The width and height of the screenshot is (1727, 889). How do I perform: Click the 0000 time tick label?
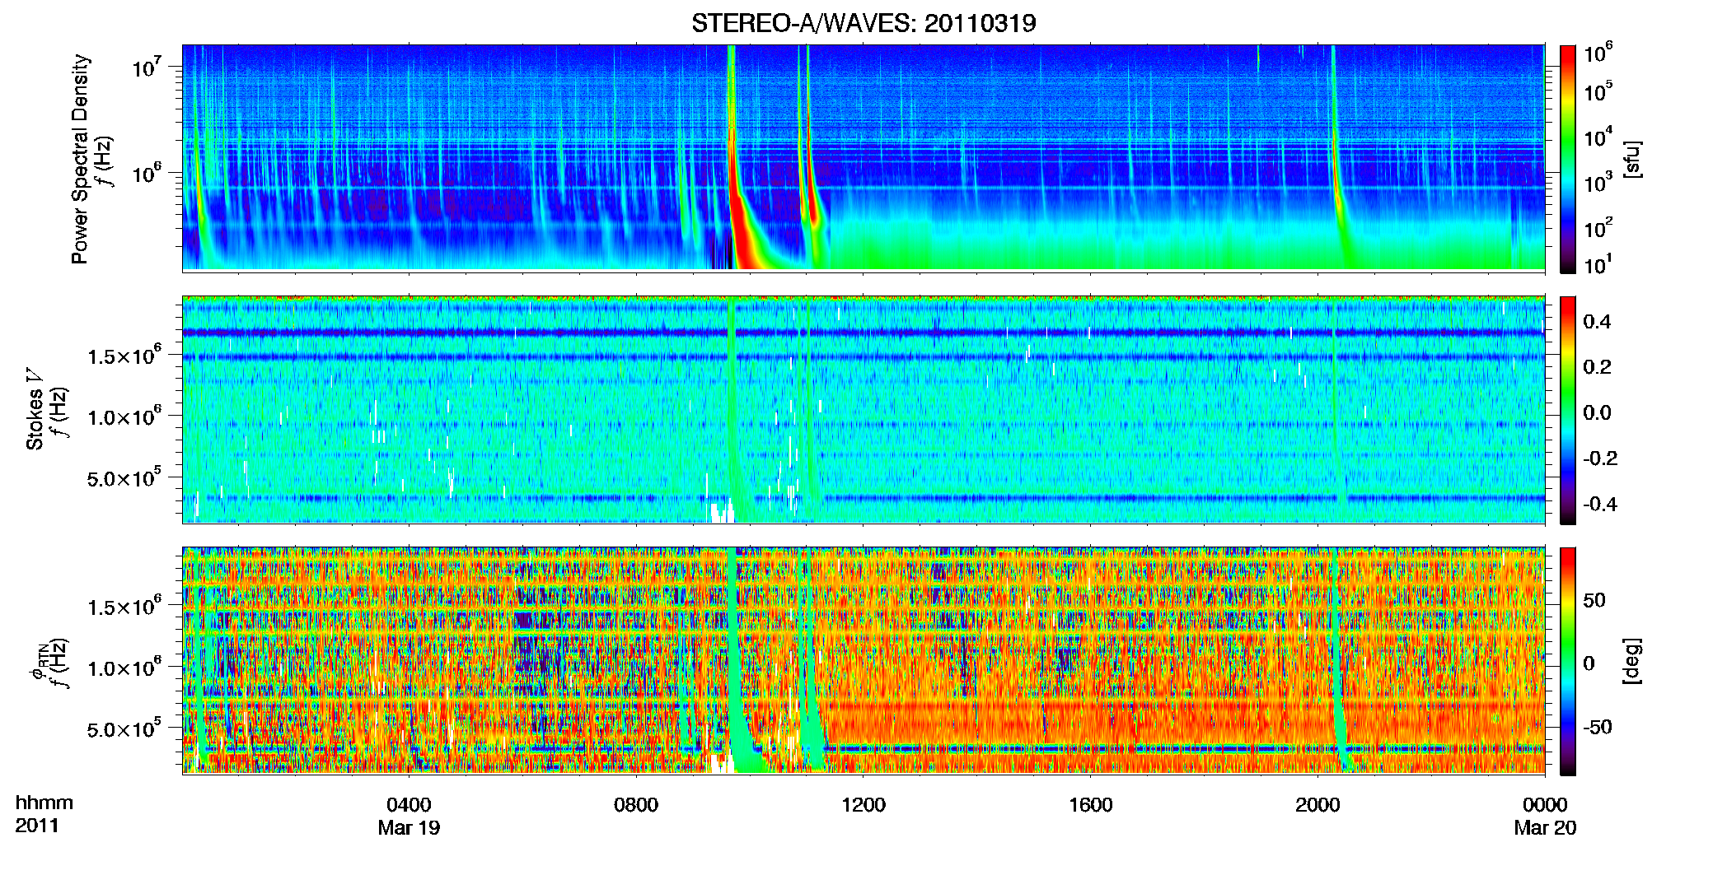click(x=1545, y=805)
